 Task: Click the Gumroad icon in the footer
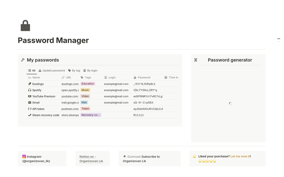(125, 156)
